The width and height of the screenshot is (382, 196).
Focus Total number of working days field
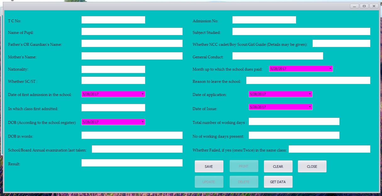[294, 121]
